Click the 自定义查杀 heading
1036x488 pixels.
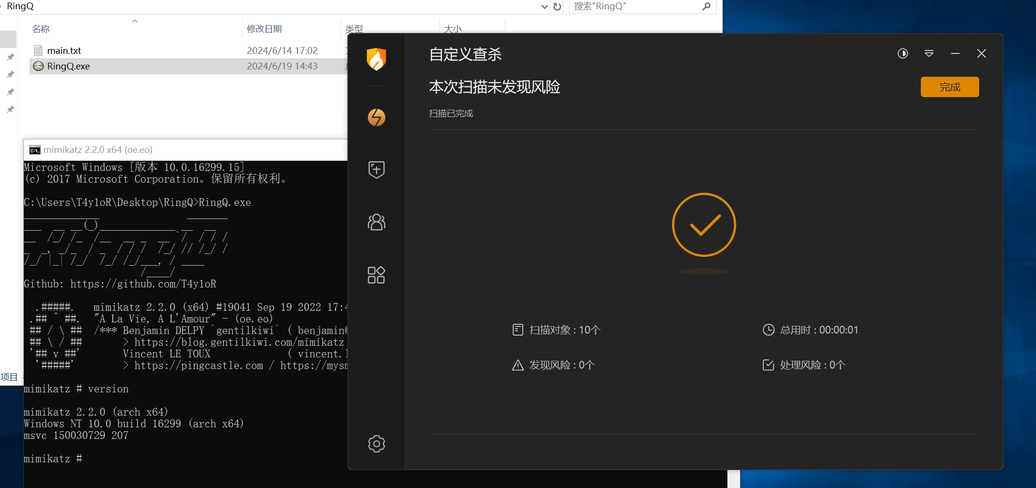click(x=466, y=54)
